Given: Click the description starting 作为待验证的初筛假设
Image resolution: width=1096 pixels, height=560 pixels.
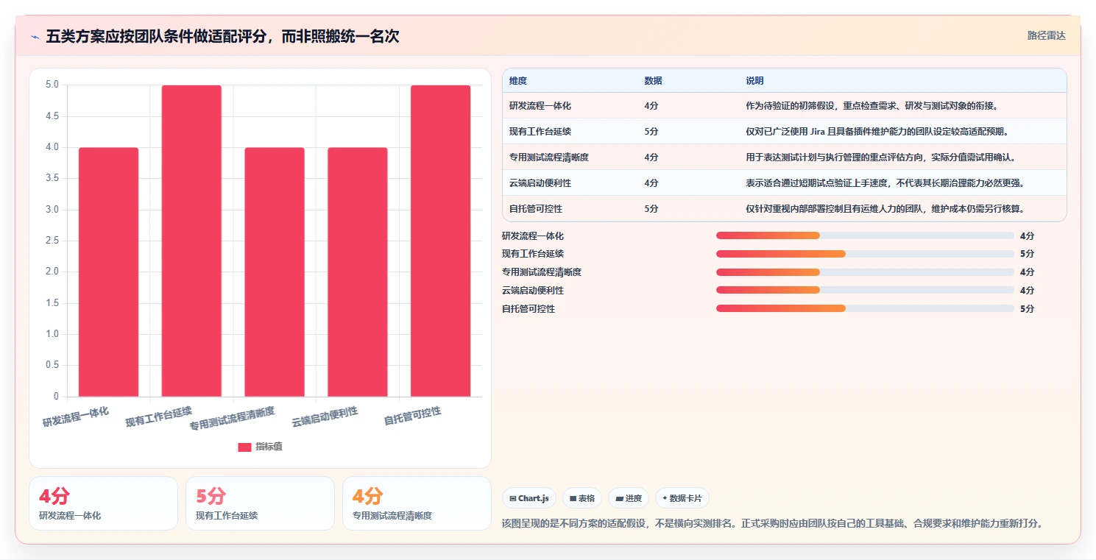Looking at the screenshot, I should 872,106.
